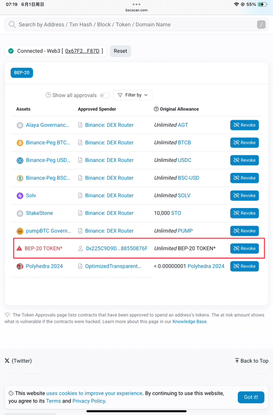The height and width of the screenshot is (415, 273).
Task: Click the three-dot menu at top
Action: [x=136, y=4]
